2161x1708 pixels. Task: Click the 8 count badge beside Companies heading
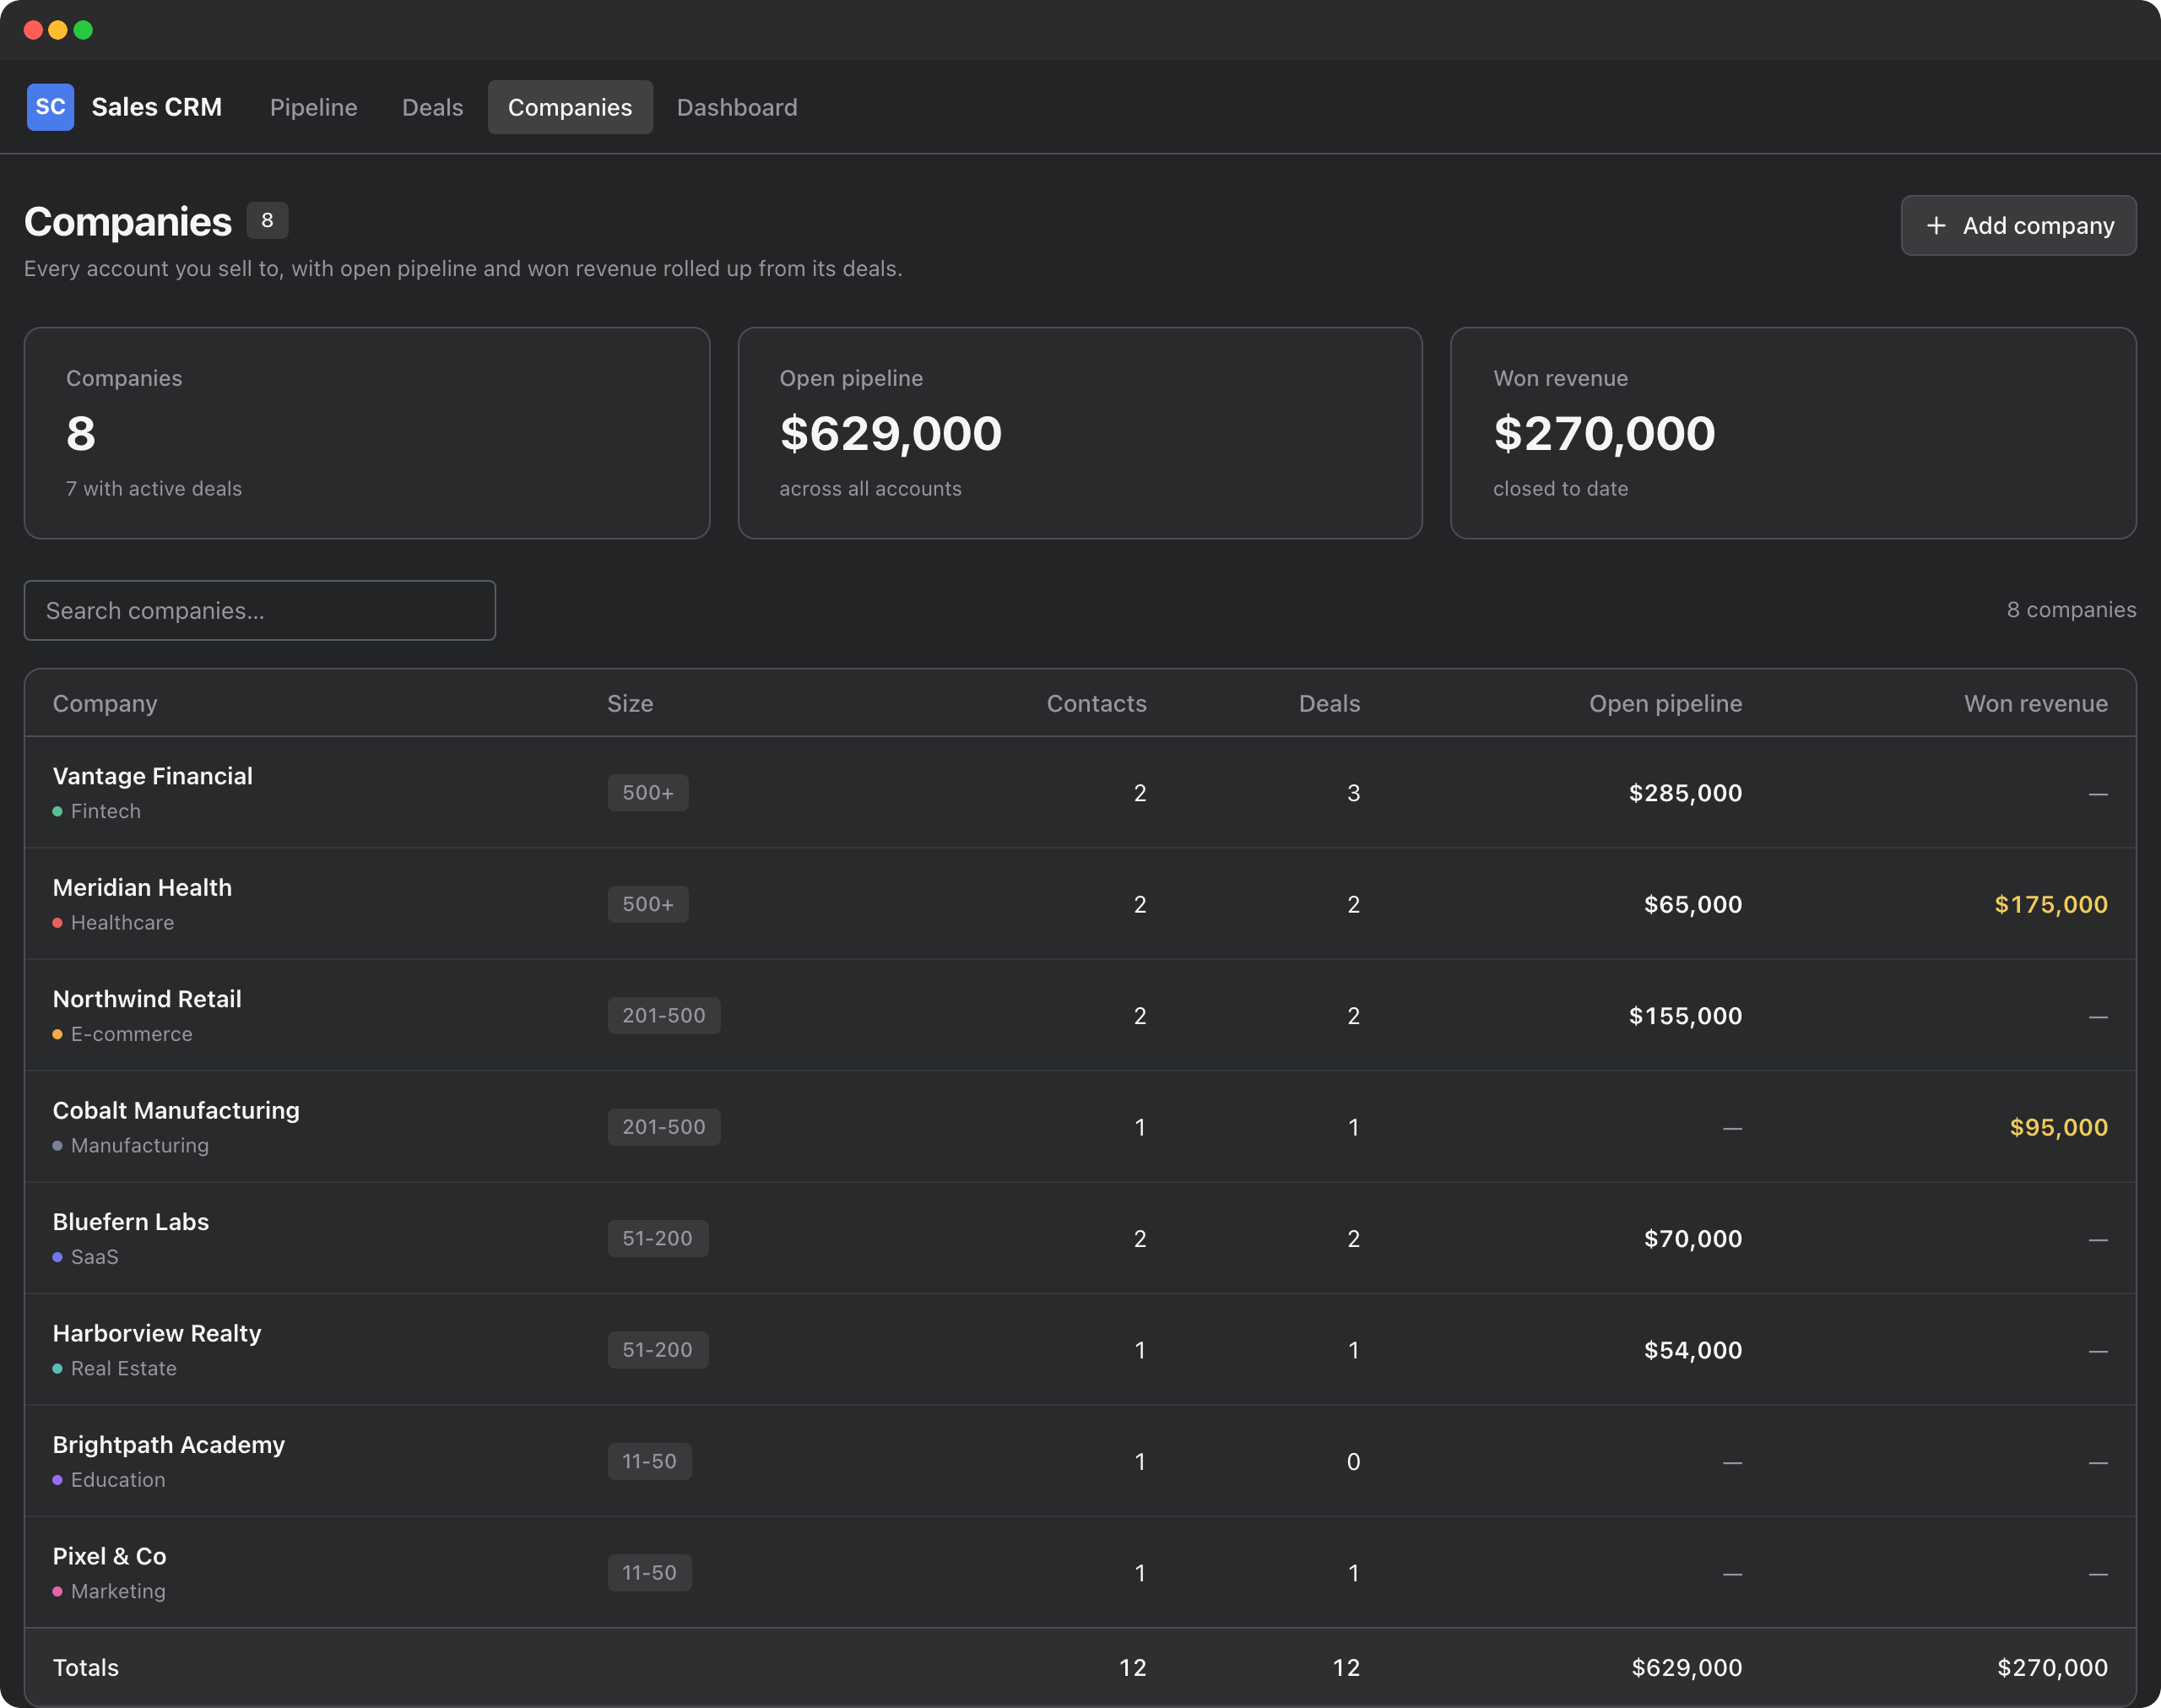coord(267,220)
